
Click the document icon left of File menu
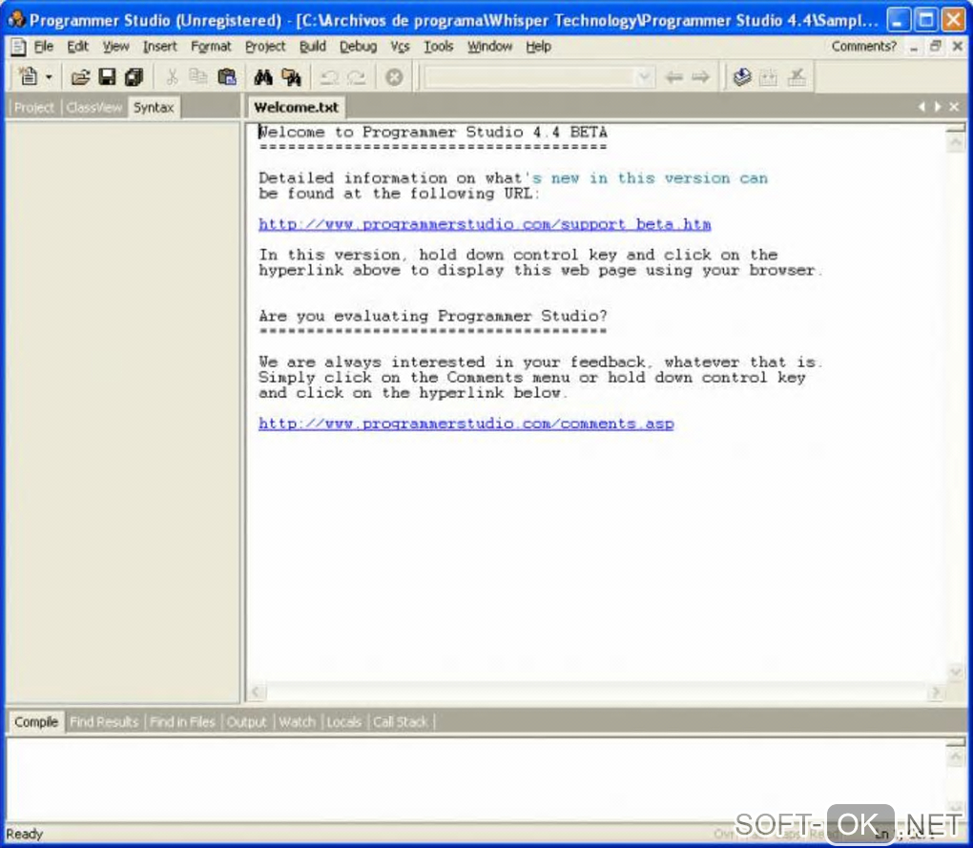point(19,47)
